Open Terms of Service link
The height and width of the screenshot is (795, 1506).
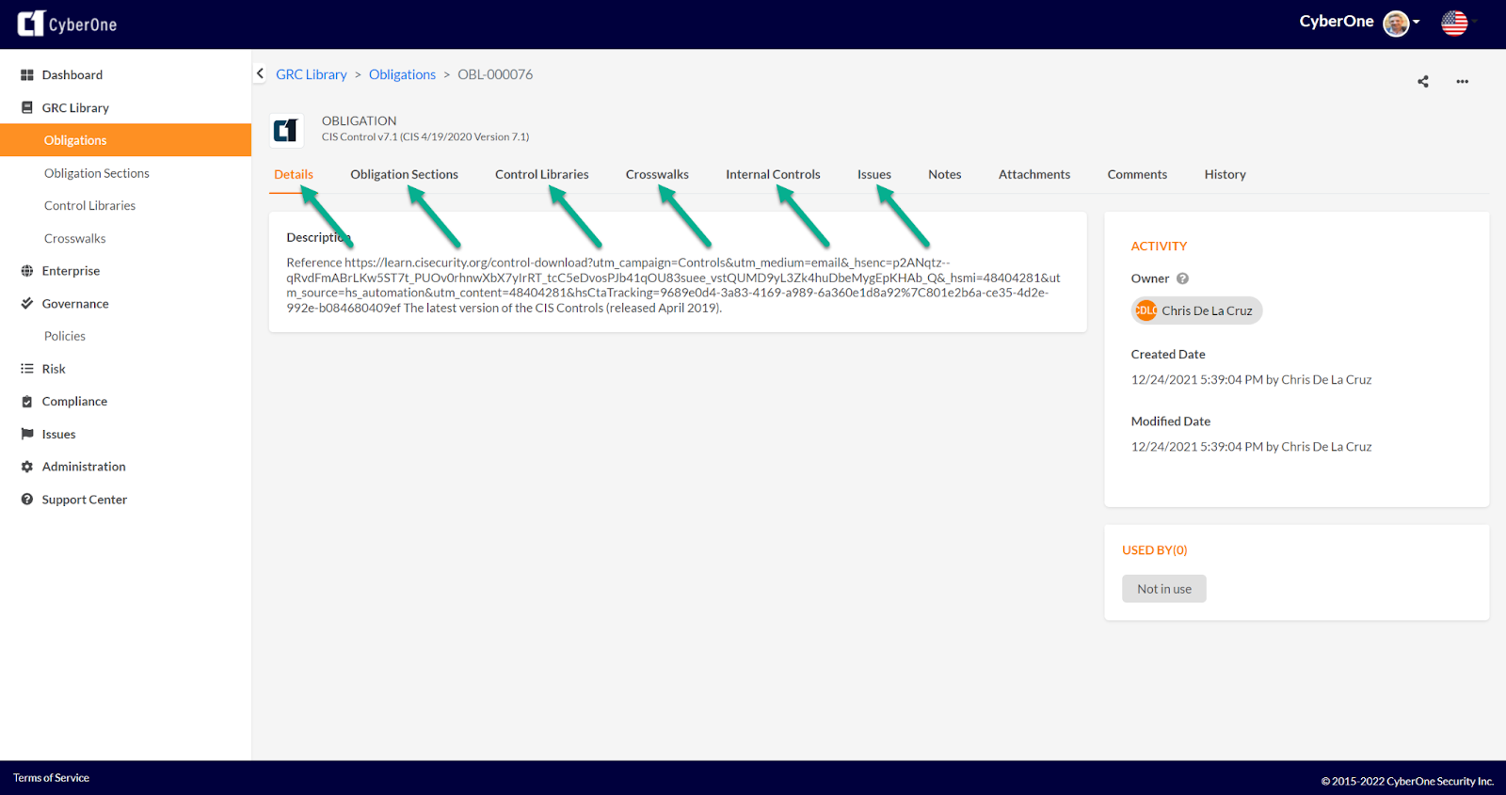tap(51, 778)
